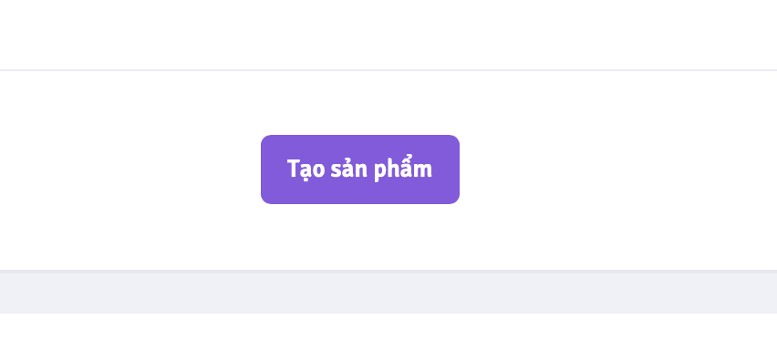Start product creation with Tạo sản phẩm
Viewport: 777px width, 339px height.
pos(360,169)
